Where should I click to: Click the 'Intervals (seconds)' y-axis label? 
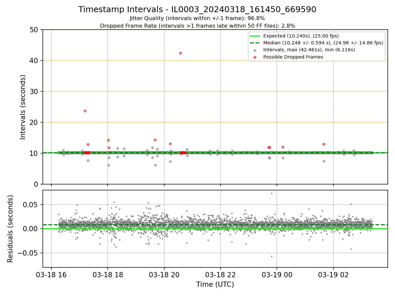click(x=23, y=107)
